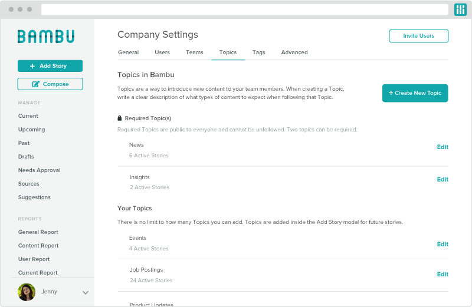Click the Company Settings heading

[158, 35]
